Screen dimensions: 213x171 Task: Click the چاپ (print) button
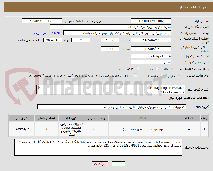point(118,164)
